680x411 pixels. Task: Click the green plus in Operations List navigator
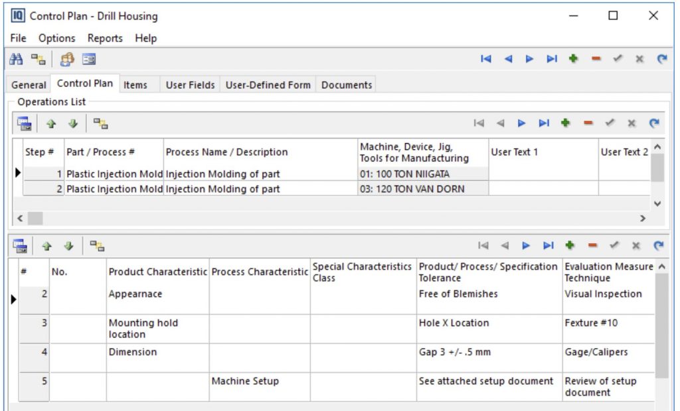click(x=566, y=123)
